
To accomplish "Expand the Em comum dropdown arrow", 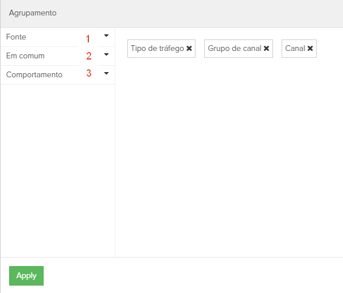I will pos(106,54).
